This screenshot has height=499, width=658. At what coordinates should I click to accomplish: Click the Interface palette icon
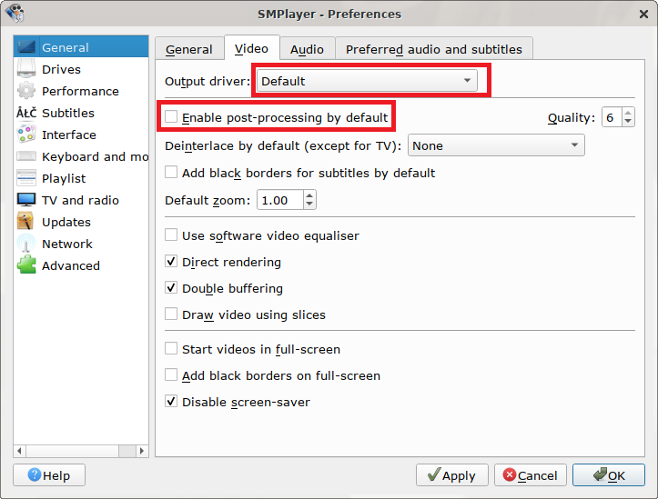point(26,135)
